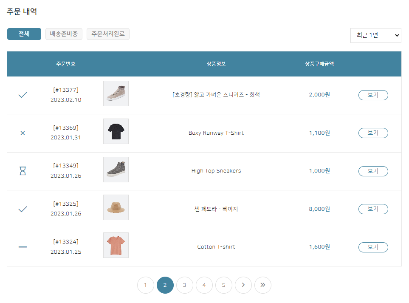Viewport: 409px width, 303px height.
Task: Go to next page using the single chevron
Action: tap(243, 285)
